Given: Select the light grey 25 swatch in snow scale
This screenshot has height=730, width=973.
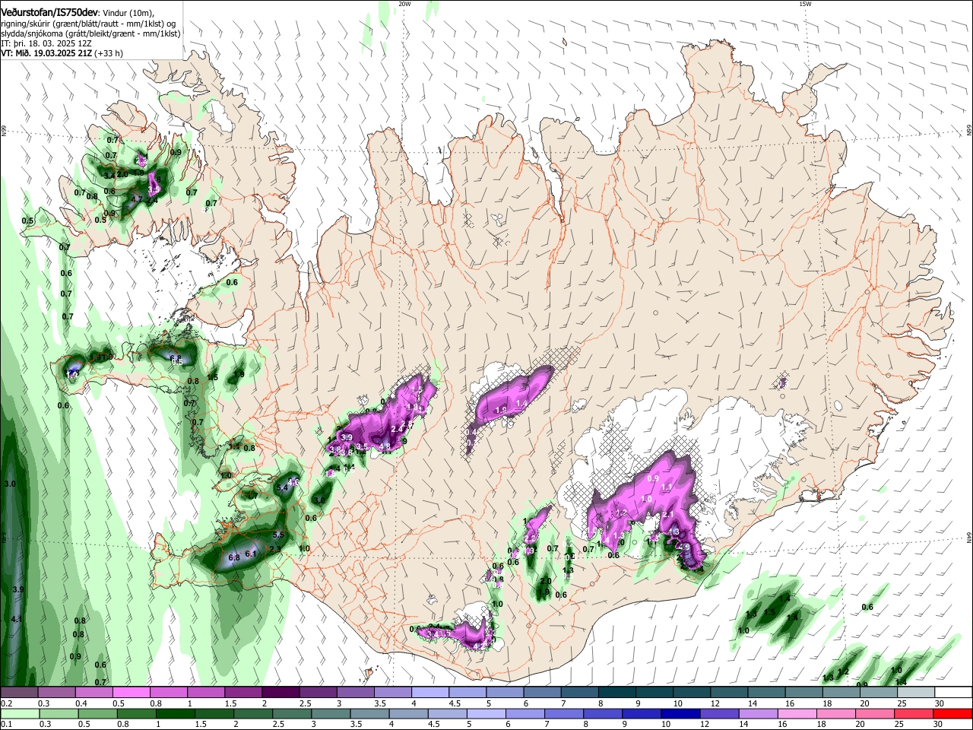Looking at the screenshot, I should pyautogui.click(x=915, y=693).
